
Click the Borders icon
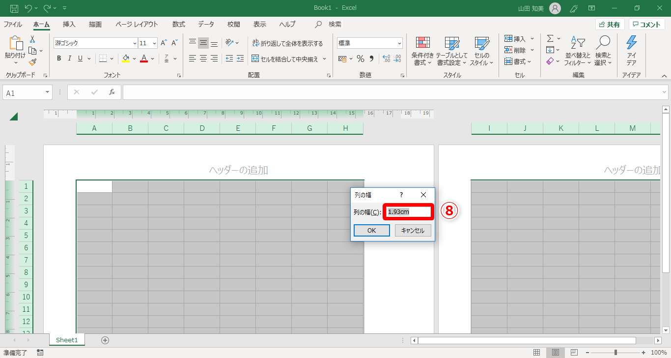(103, 59)
